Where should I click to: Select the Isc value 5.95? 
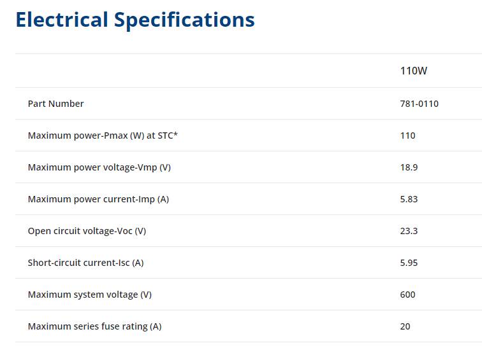pyautogui.click(x=409, y=263)
